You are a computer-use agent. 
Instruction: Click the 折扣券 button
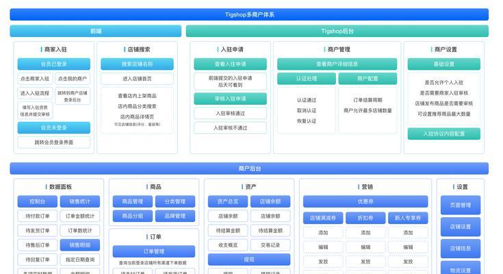pos(365,218)
